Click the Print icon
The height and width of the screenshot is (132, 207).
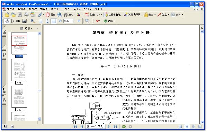27,14
